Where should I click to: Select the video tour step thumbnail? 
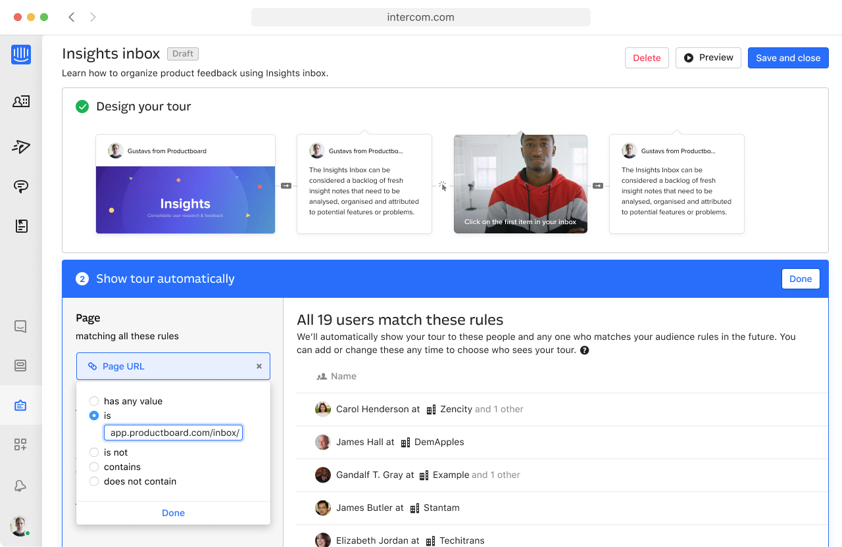(520, 184)
